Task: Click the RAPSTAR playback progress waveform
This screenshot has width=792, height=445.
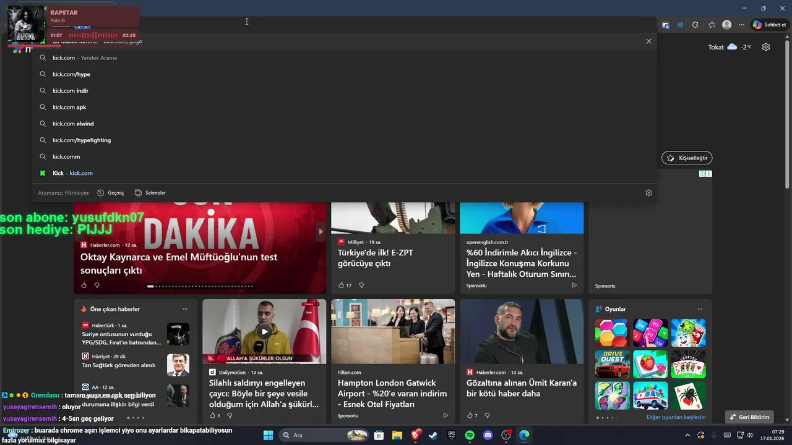Action: 92,36
